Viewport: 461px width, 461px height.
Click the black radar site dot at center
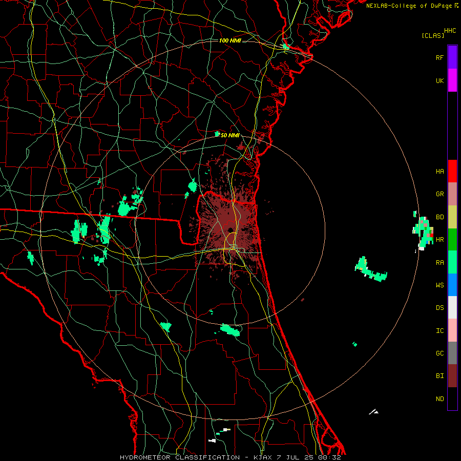pyautogui.click(x=230, y=229)
